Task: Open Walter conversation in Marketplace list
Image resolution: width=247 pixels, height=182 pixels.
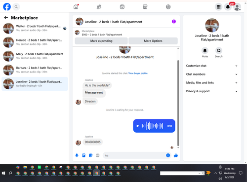Action: tap(35, 28)
